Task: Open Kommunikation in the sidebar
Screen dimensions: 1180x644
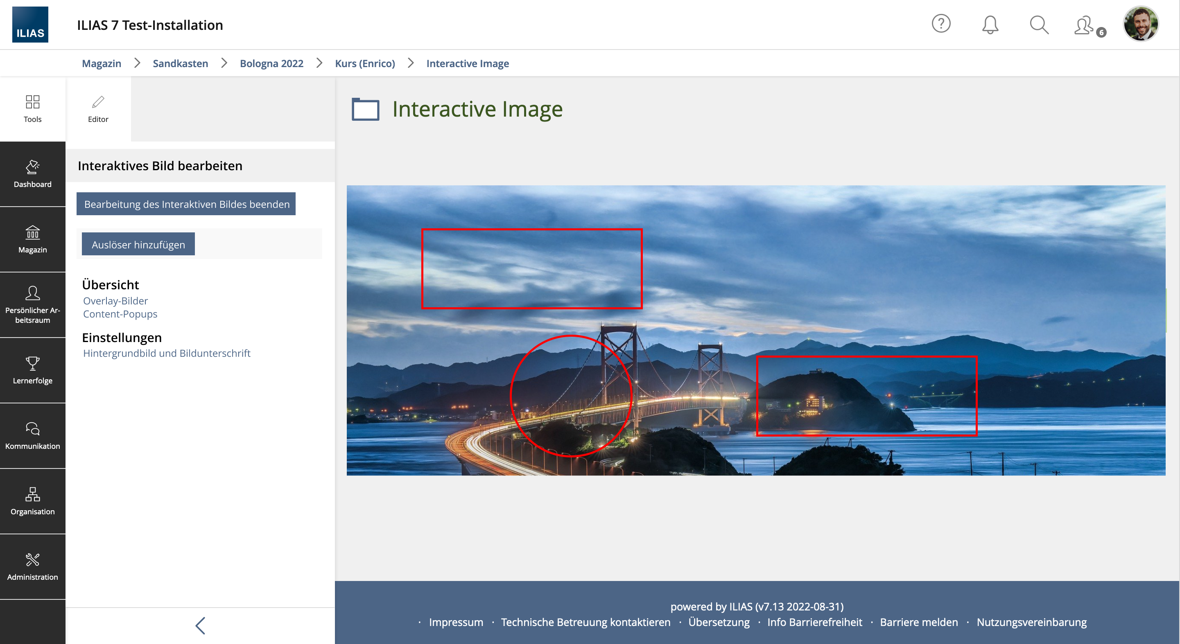Action: (x=32, y=436)
